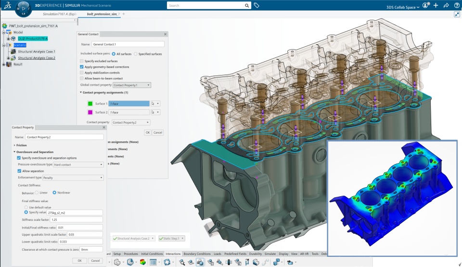The image size is (462, 267).
Task: Switch to Loads tab
Action: tap(218, 254)
